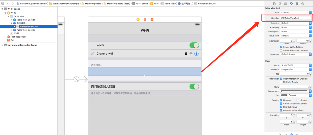Click the info icon on the Chakery-wifi row
Viewport: 313px width, 135px height.
pyautogui.click(x=196, y=54)
